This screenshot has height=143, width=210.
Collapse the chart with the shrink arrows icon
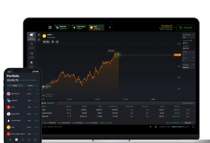click(x=39, y=40)
